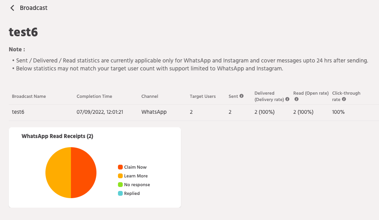379x220 pixels.
Task: Click the Click-through rate info icon
Action: click(344, 99)
